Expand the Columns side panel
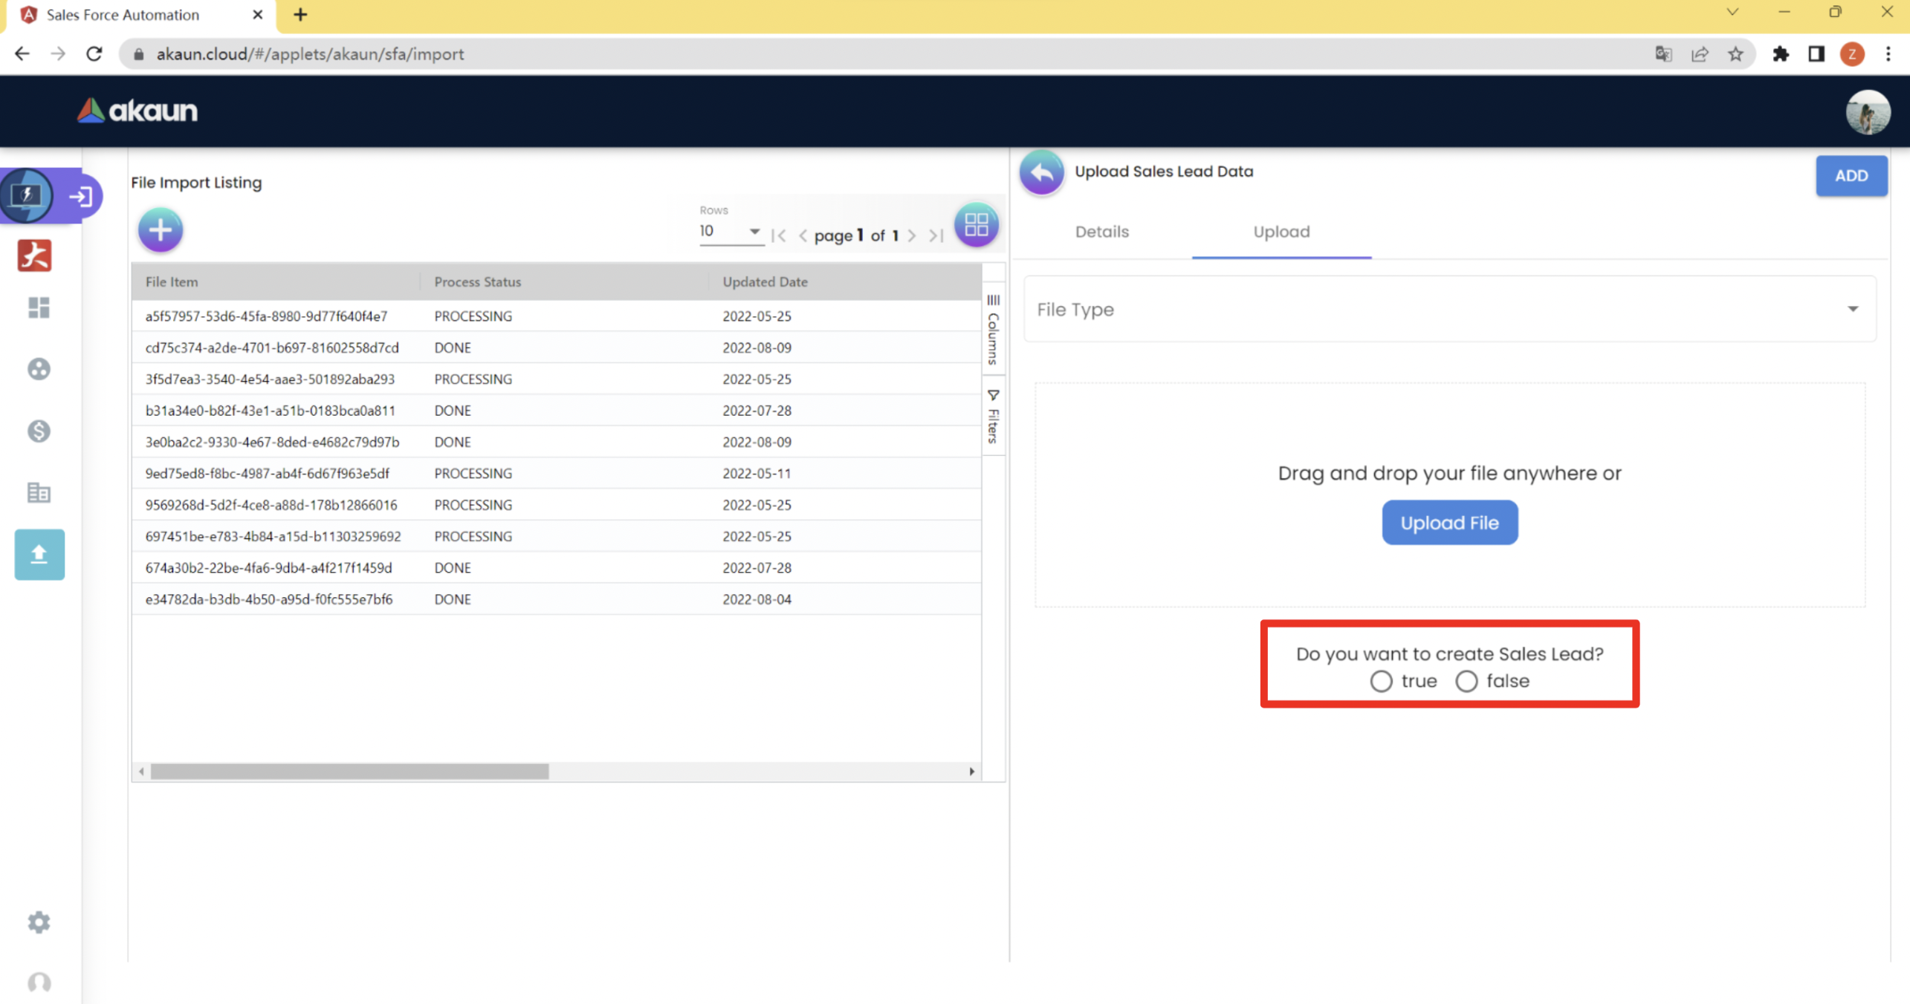Screen dimensions: 1910x1004 (993, 329)
